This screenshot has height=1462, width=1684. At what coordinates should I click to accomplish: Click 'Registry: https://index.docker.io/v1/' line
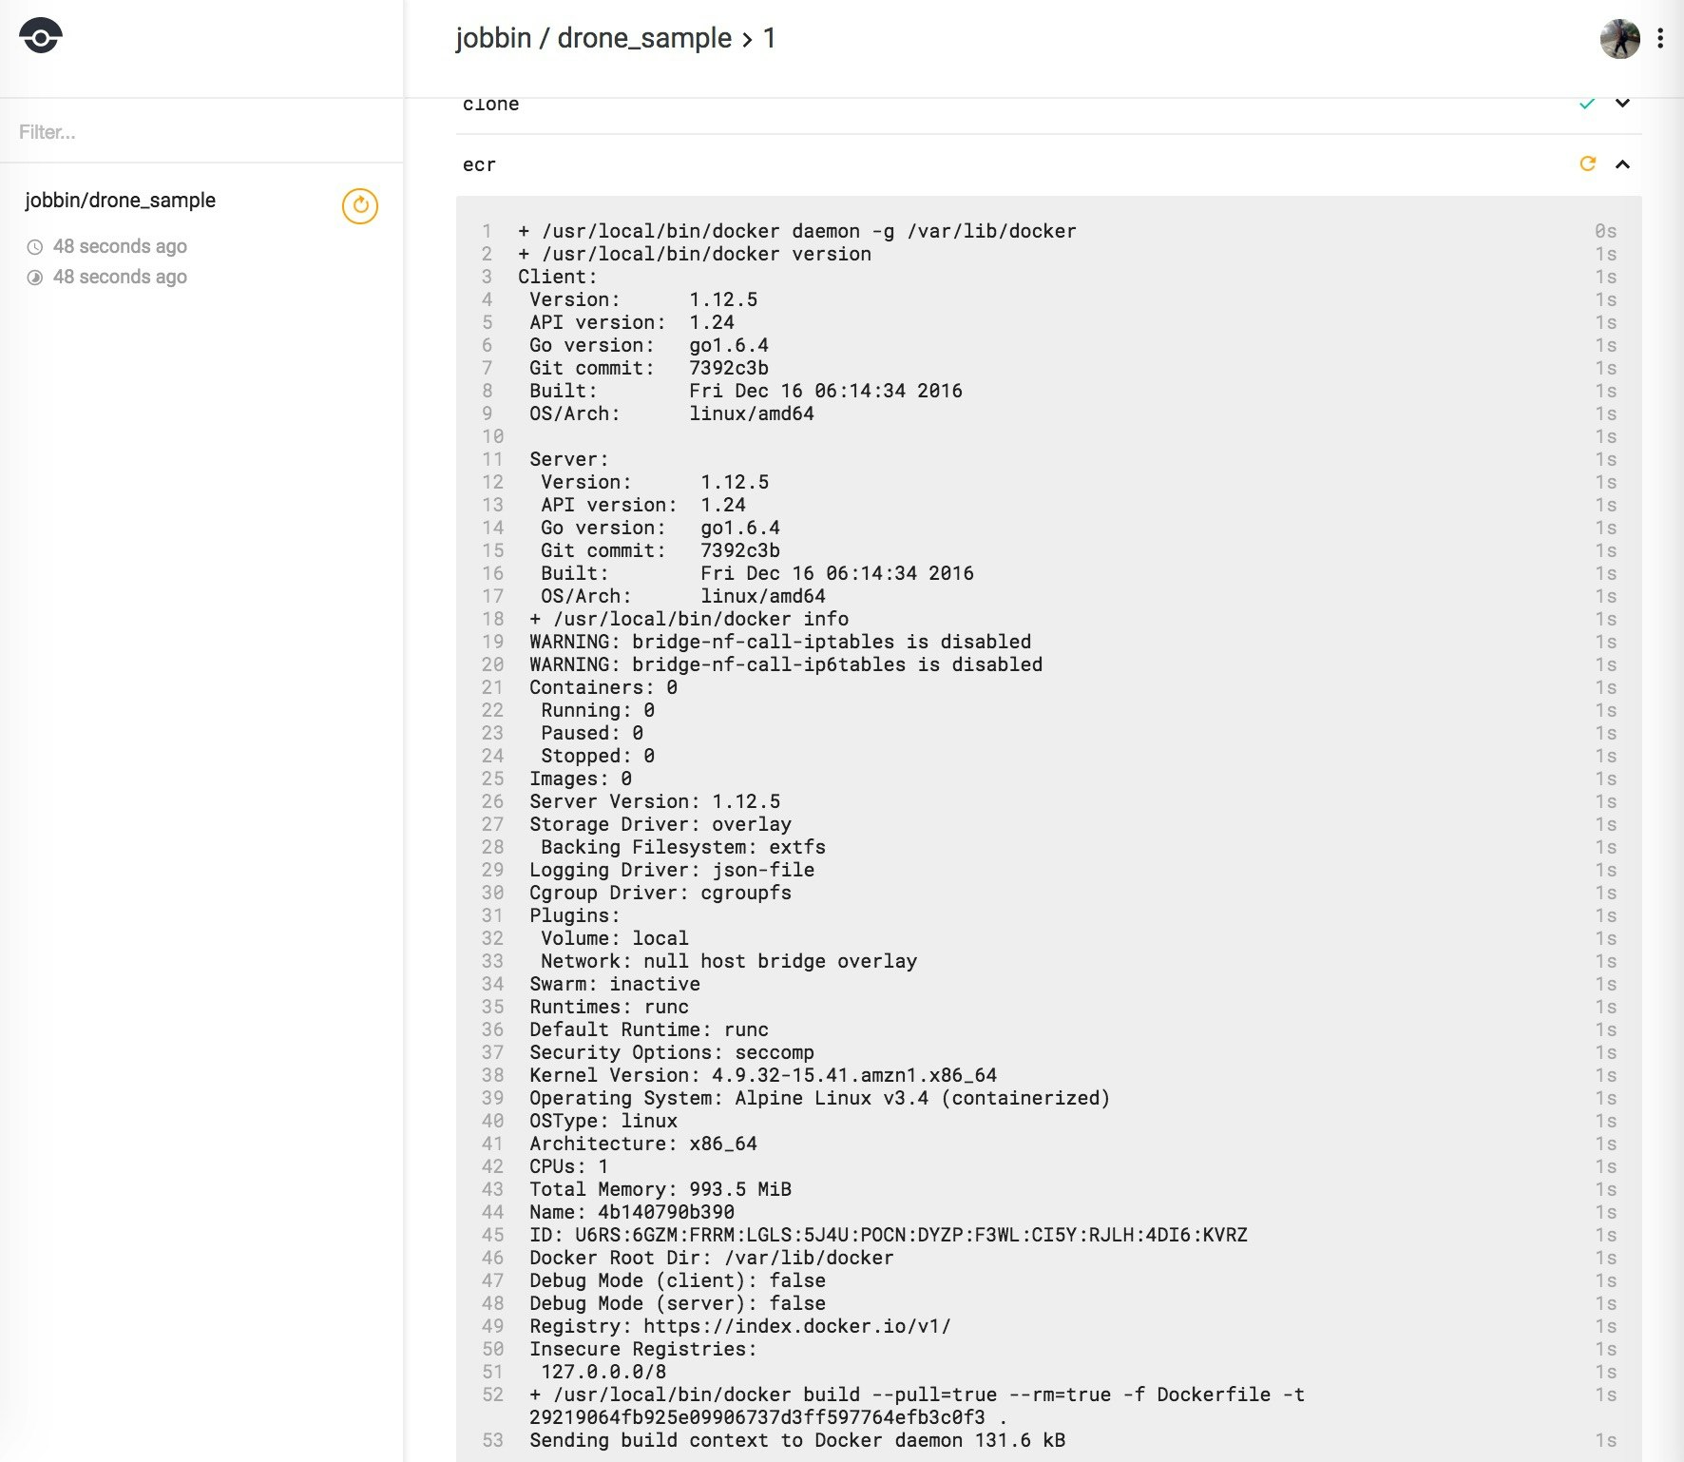(x=740, y=1326)
